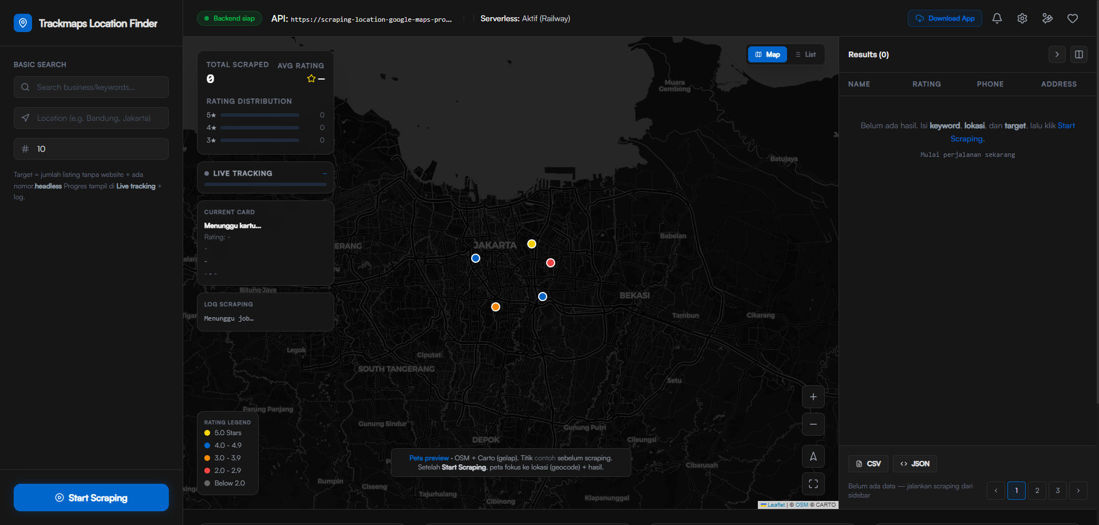Export results as JSON
Screen dimensions: 1099x525
click(915, 464)
